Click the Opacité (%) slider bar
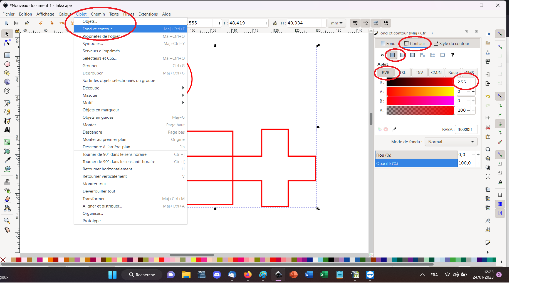 point(416,163)
